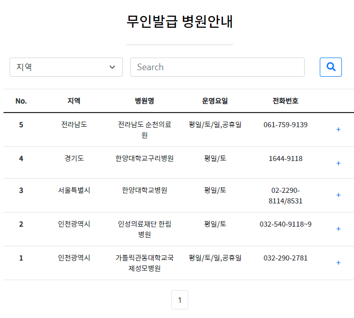Click row number 1 in table
The image size is (354, 318).
pyautogui.click(x=21, y=258)
